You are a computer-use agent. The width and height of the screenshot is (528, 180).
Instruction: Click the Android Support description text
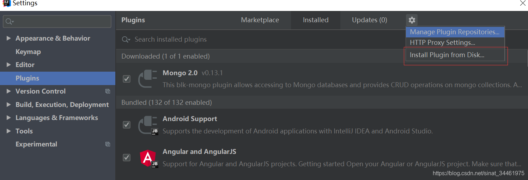(x=298, y=131)
